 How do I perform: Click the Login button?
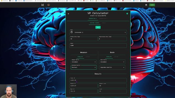[x=152, y=5]
